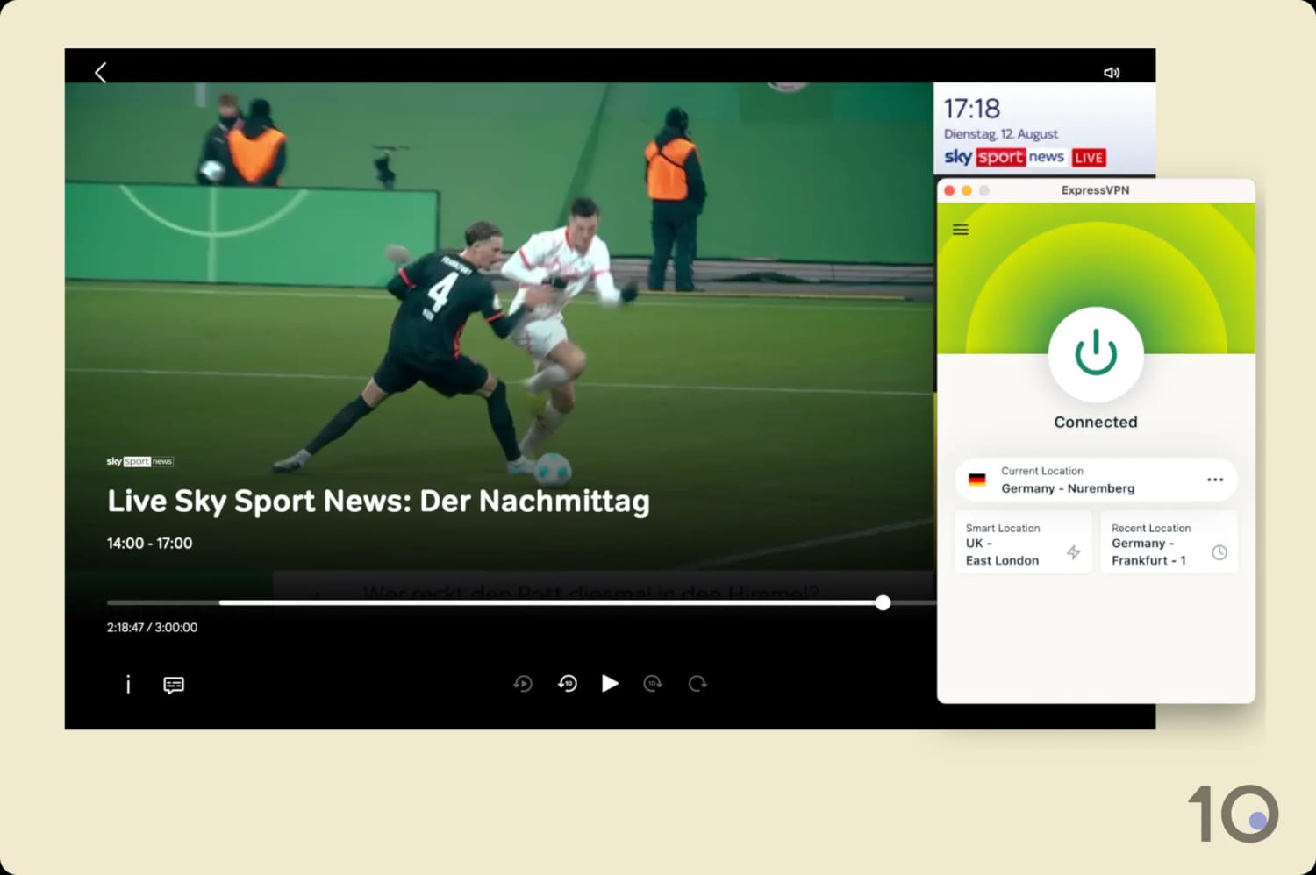Open the subtitles speech-bubble icon

click(174, 685)
